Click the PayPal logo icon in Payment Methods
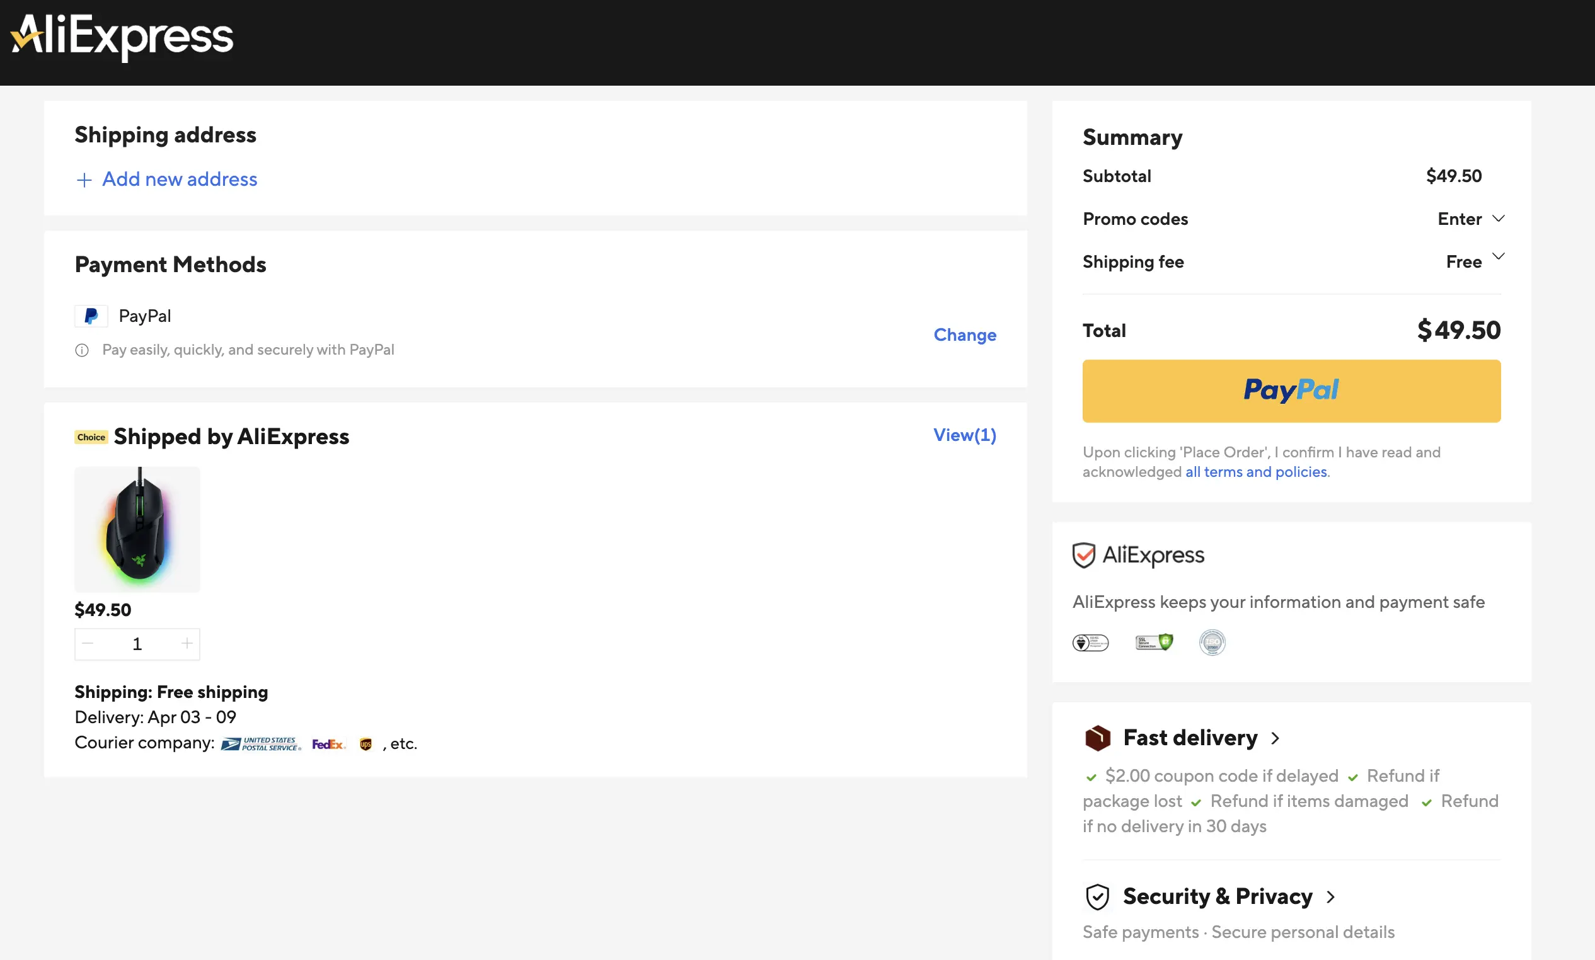 coord(91,316)
